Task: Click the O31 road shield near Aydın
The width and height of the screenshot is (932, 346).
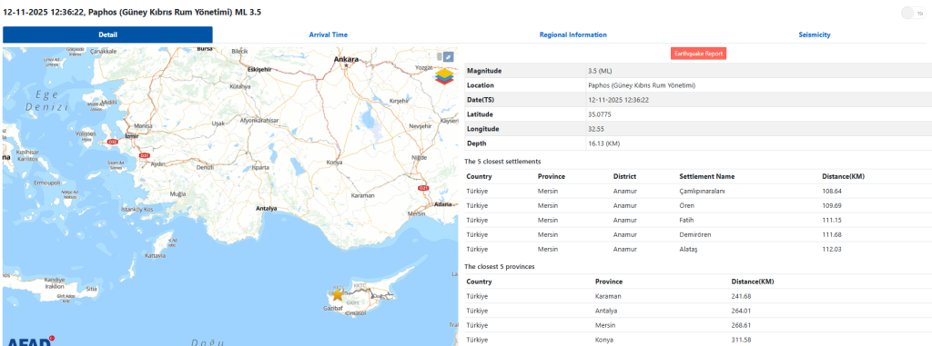Action: [144, 155]
